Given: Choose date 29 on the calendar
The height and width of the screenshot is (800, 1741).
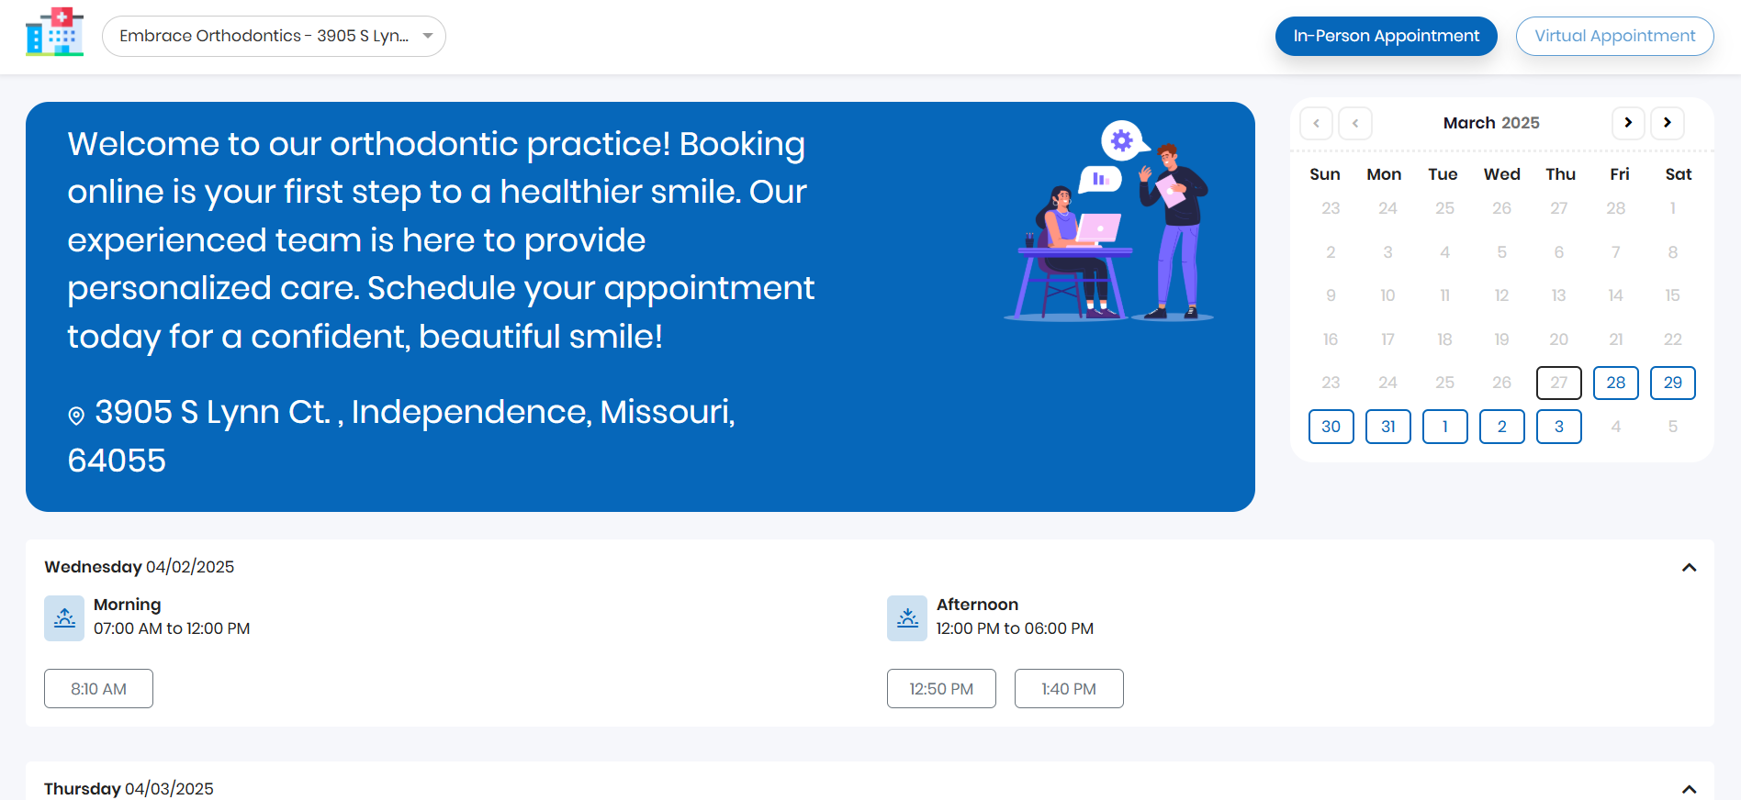Looking at the screenshot, I should (x=1673, y=383).
